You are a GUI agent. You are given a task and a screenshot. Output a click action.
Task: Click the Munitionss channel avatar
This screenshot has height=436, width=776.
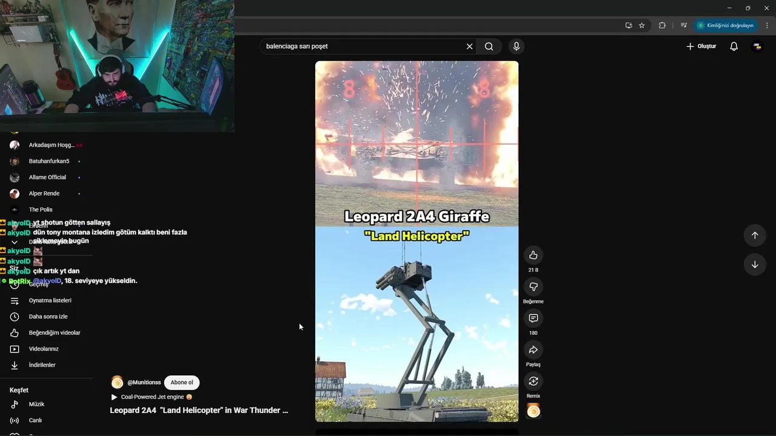117,382
